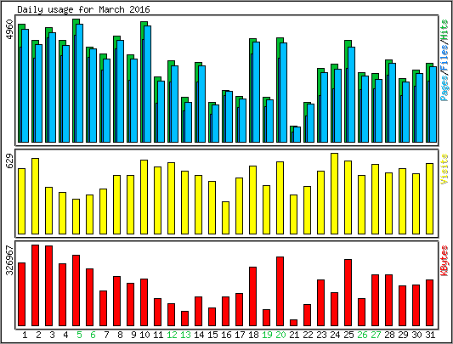Click the shortest yellow Visits bar, day 16
The height and width of the screenshot is (344, 453).
click(225, 217)
